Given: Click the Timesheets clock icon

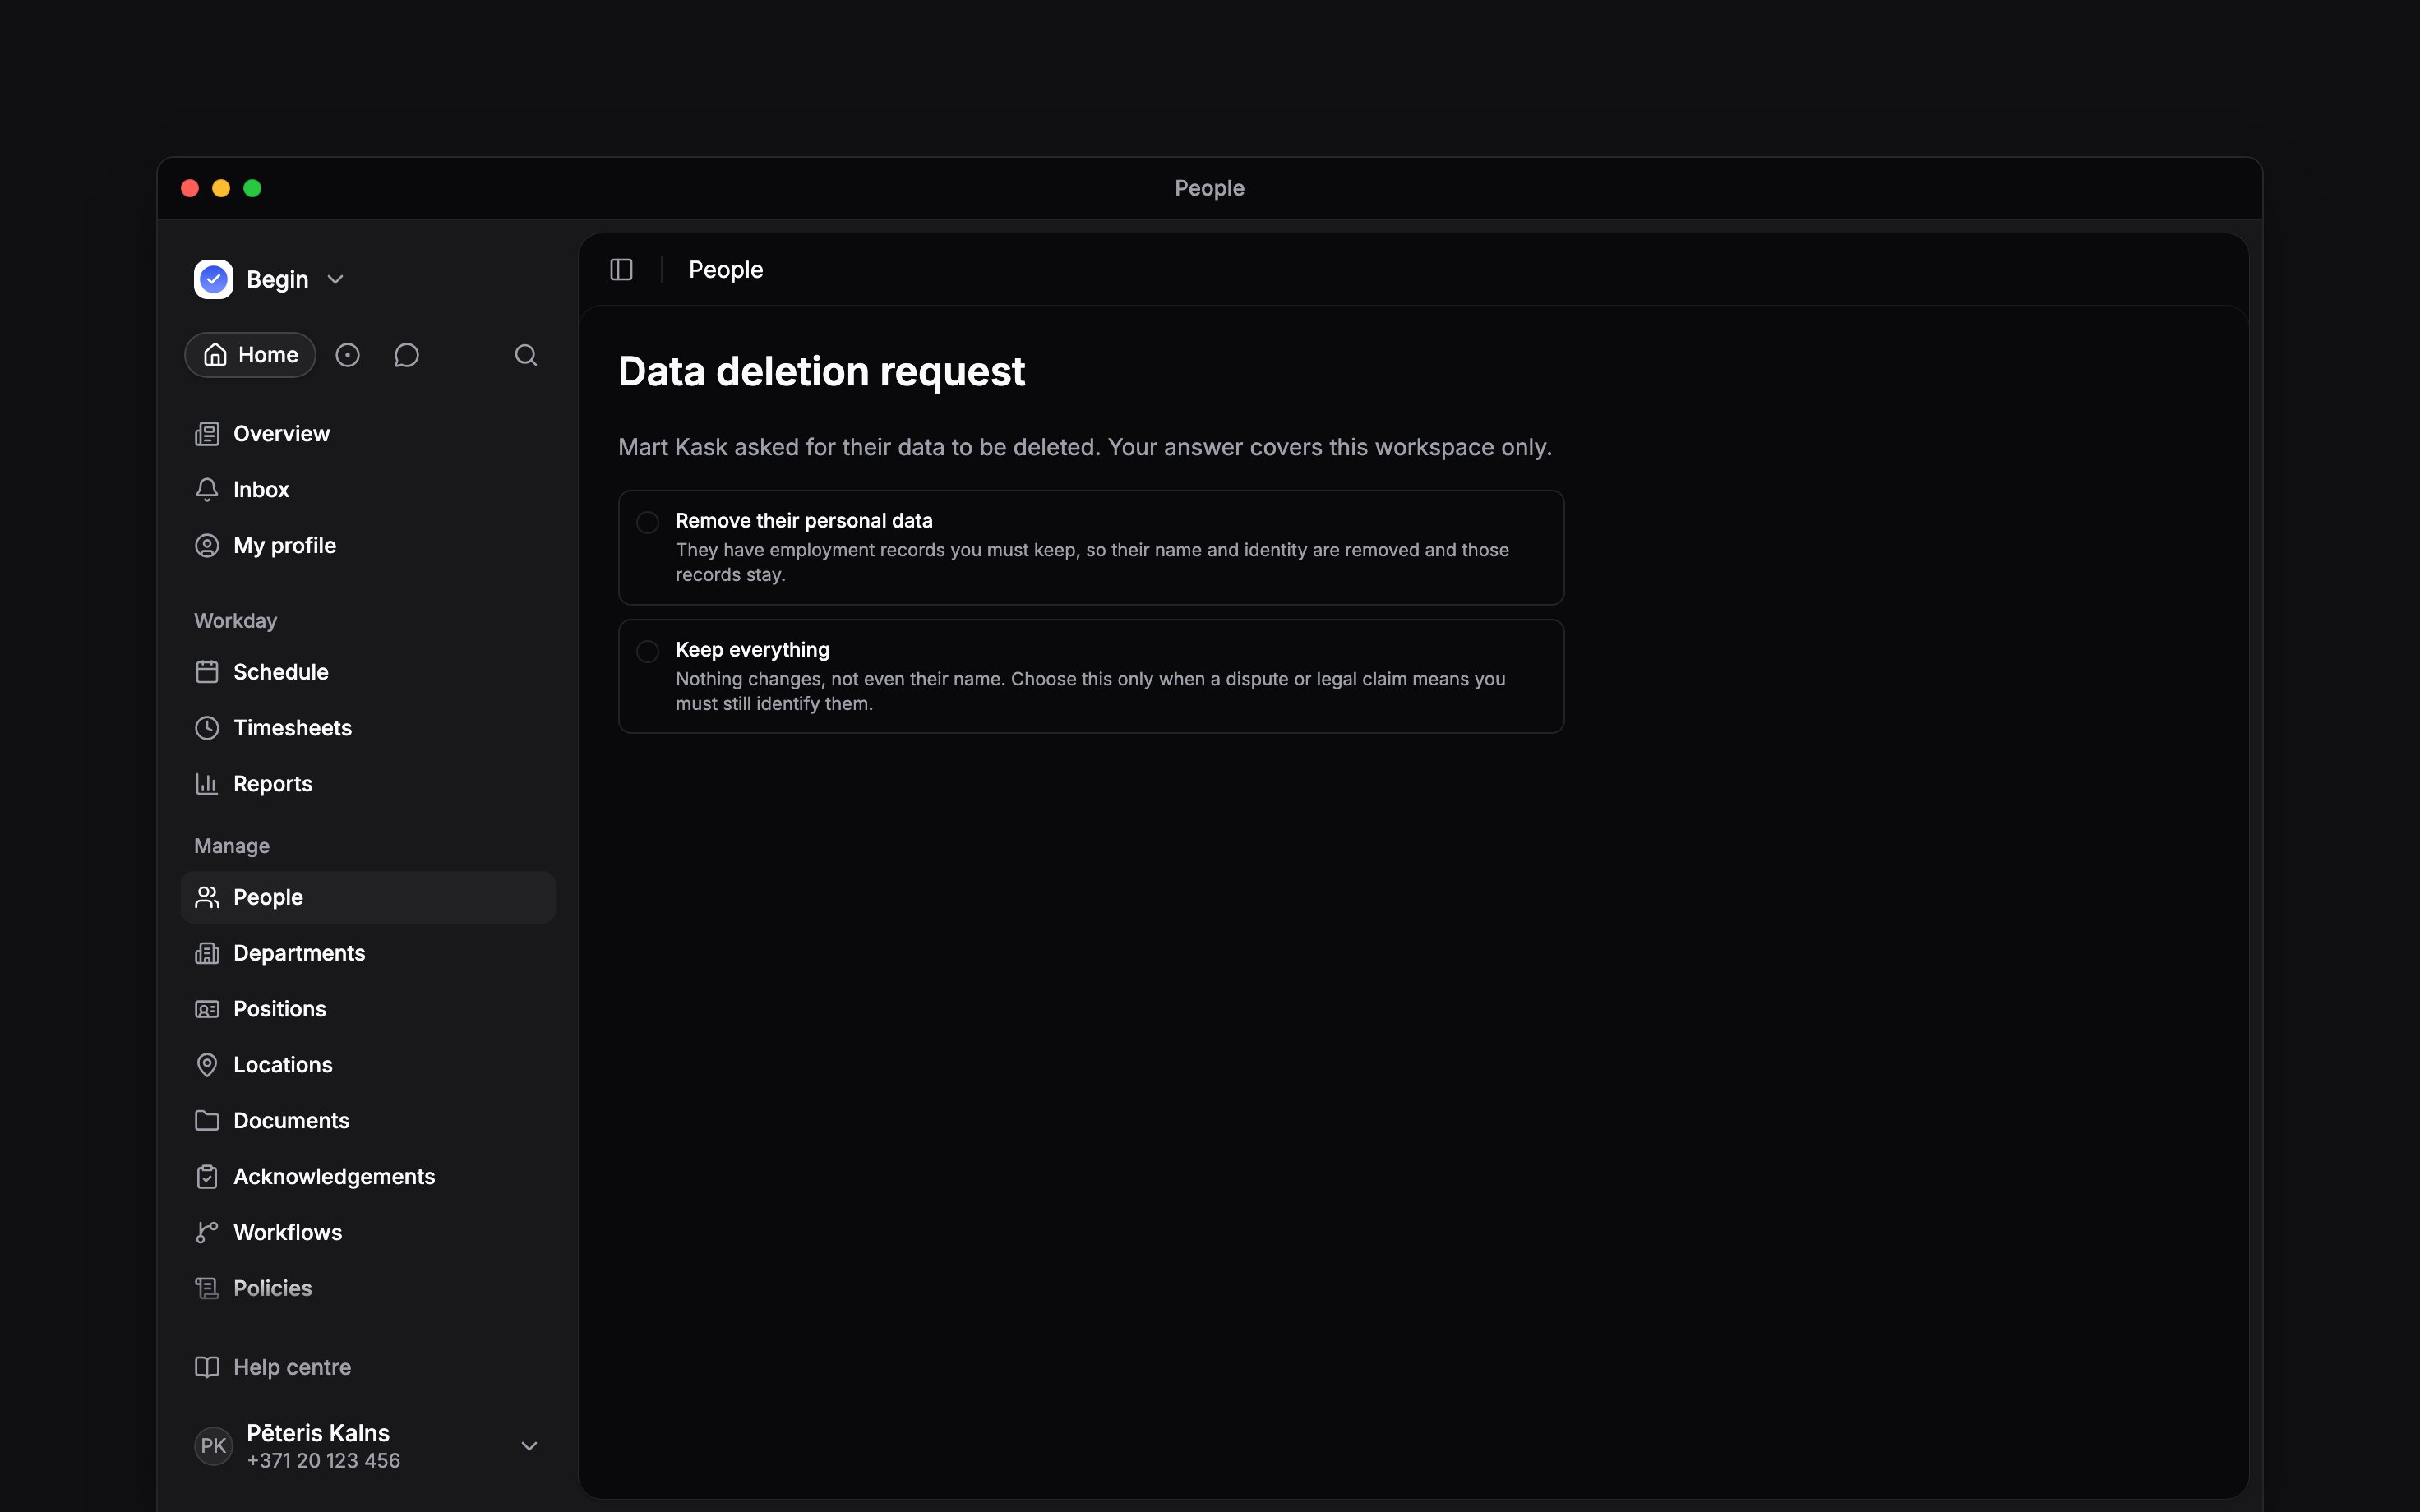Looking at the screenshot, I should point(207,728).
